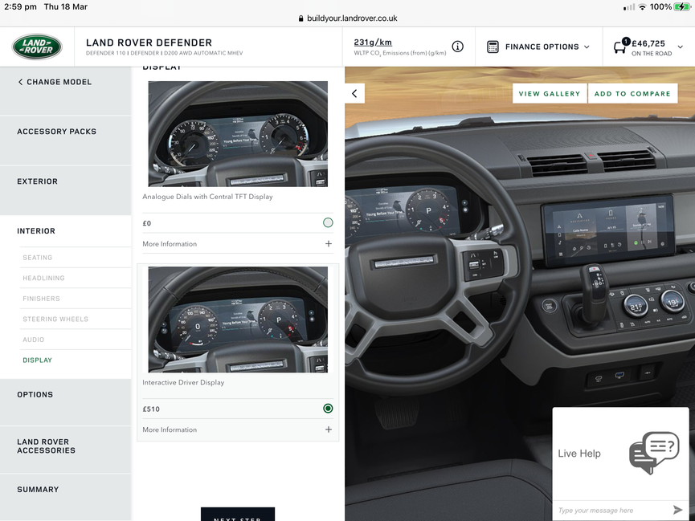Expand More Information for Interactive Driver Display
Image resolution: width=695 pixels, height=521 pixels.
click(238, 429)
